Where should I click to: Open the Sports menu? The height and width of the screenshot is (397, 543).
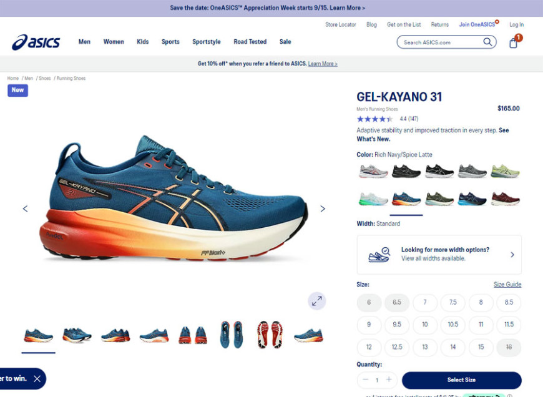click(170, 42)
